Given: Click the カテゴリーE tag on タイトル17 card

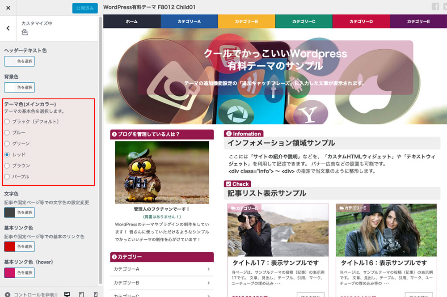Looking at the screenshot, I should (x=245, y=208).
